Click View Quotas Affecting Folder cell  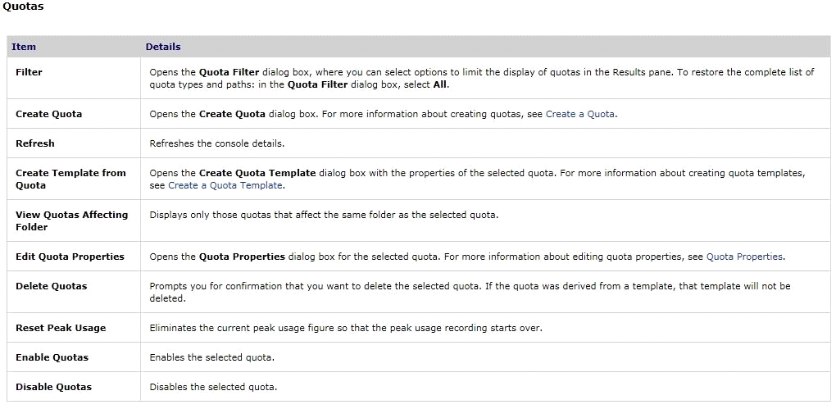tap(72, 220)
